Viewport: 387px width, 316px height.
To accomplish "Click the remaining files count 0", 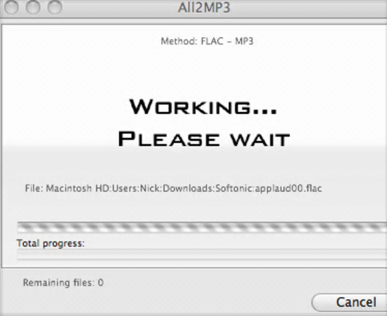I will (x=101, y=283).
